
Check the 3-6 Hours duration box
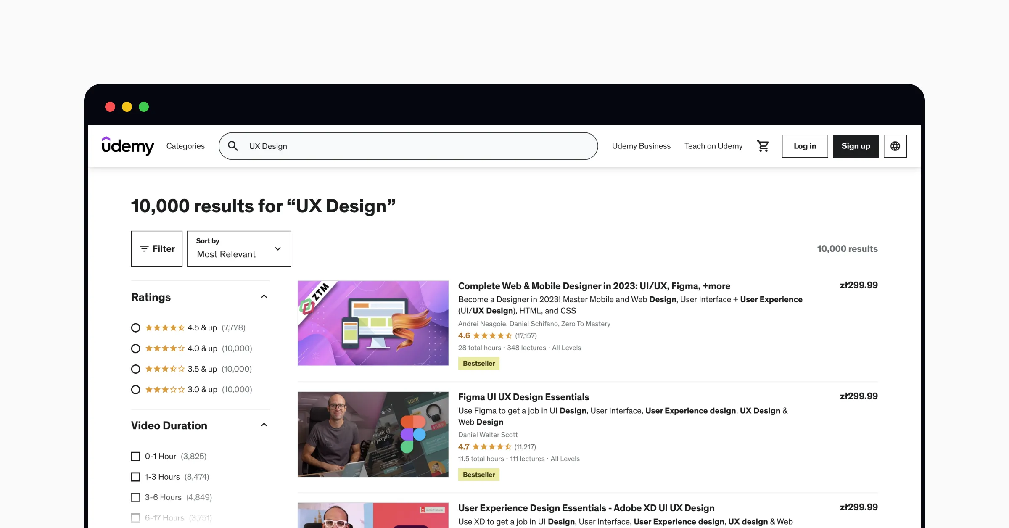(x=136, y=497)
